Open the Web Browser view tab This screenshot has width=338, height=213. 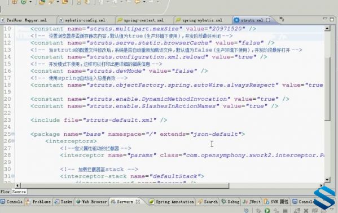click(x=91, y=202)
